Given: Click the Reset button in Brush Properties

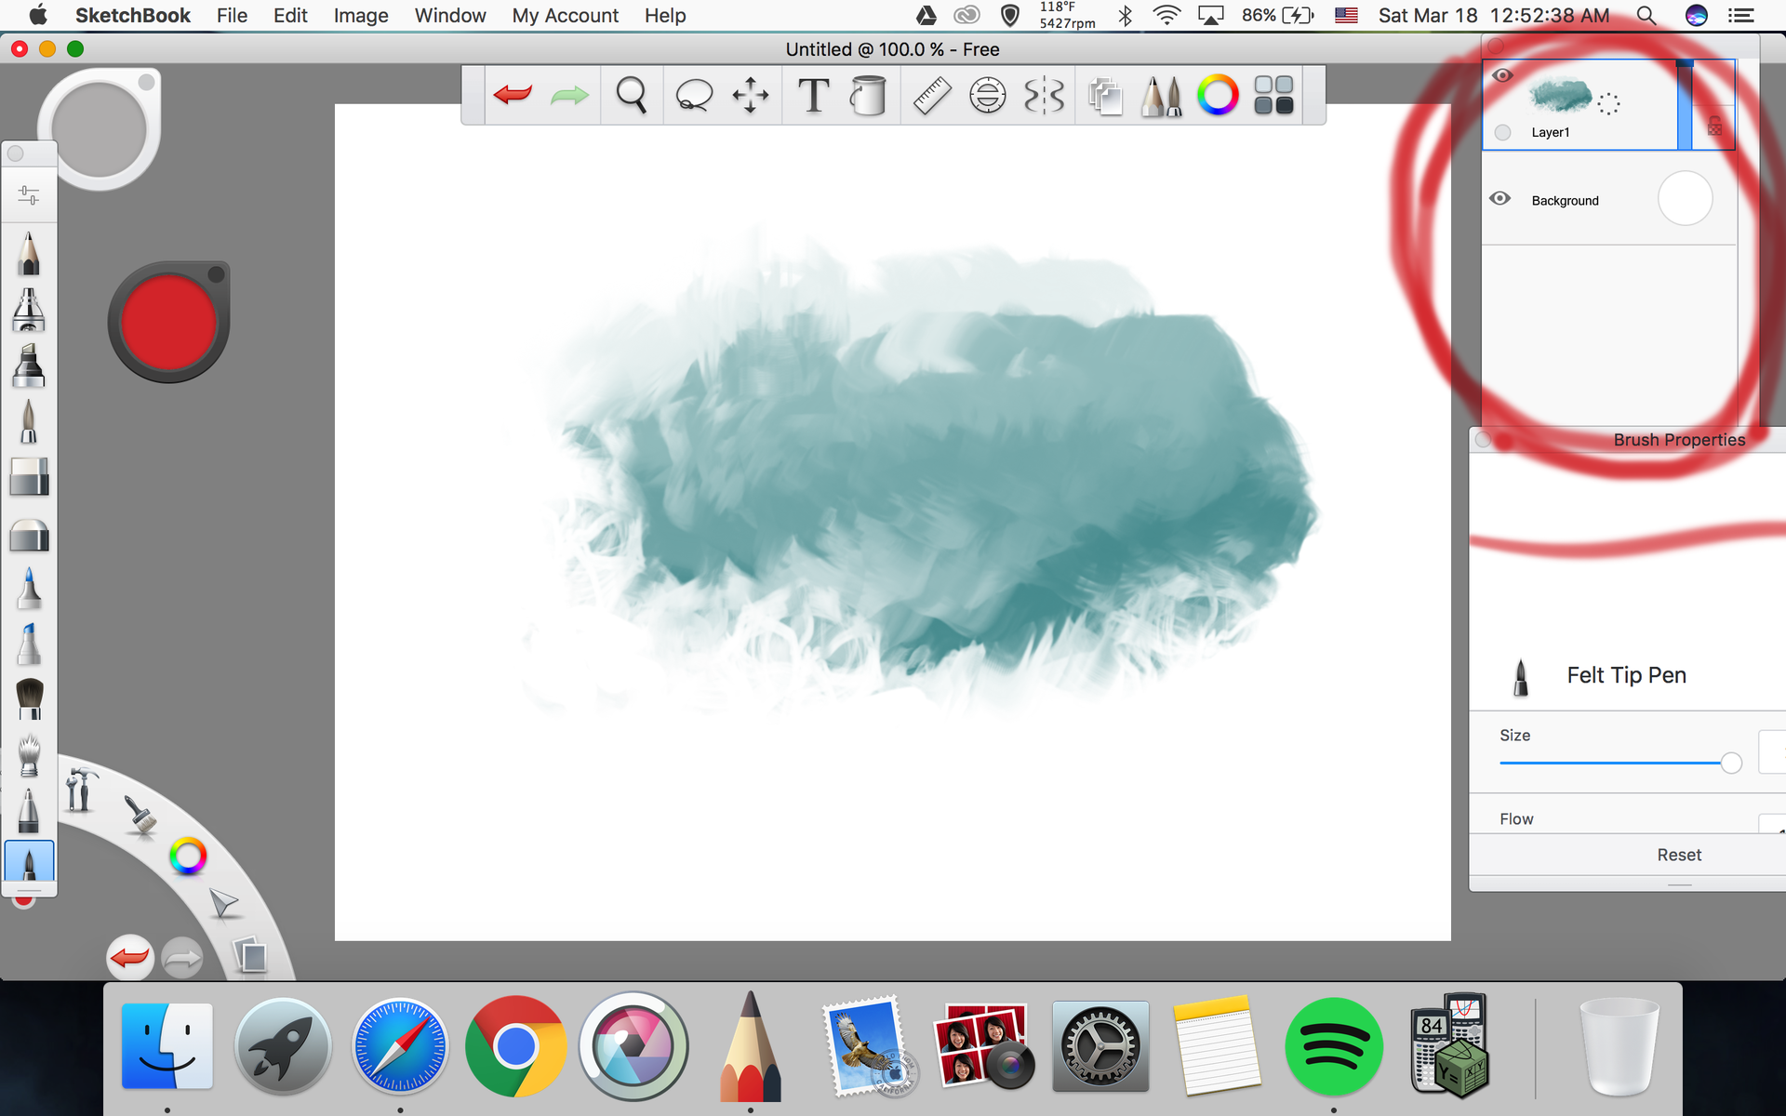Looking at the screenshot, I should 1679,855.
